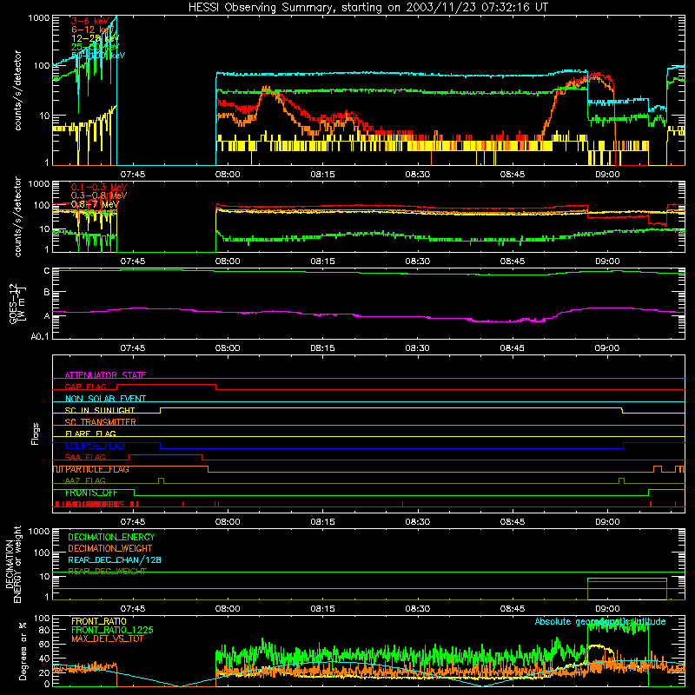Click the orange 0.3-0.8 MeV legend label
This screenshot has width=695, height=695.
99,195
